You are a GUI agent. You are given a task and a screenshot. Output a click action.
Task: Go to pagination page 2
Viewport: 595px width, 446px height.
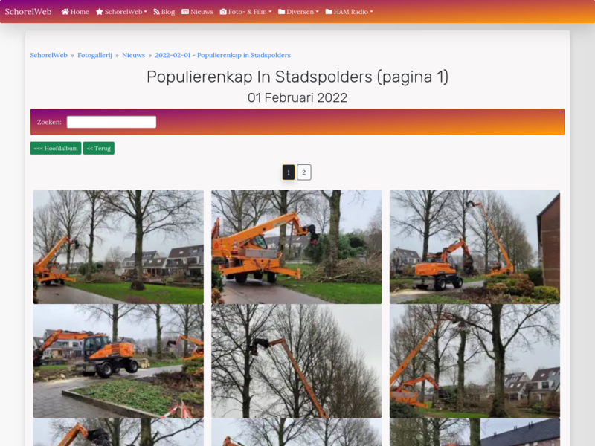click(304, 172)
